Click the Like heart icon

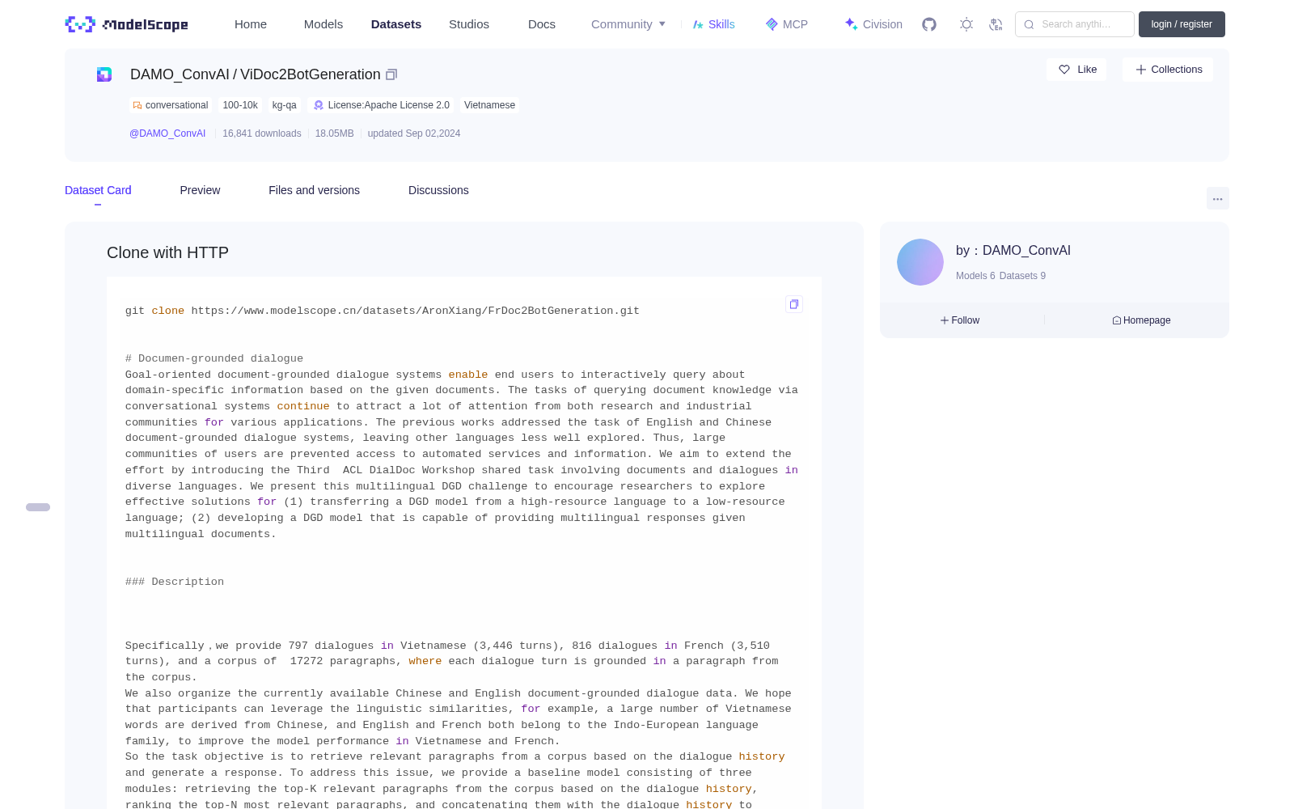(x=1064, y=70)
